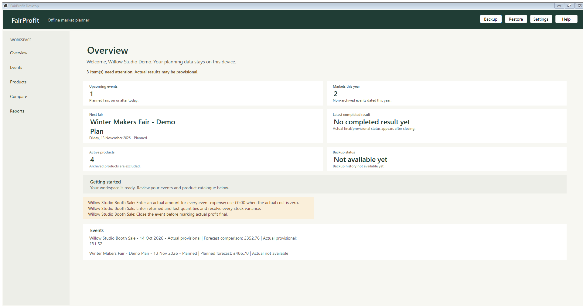The height and width of the screenshot is (306, 583).
Task: Click the 3 item(s) need attention notice
Action: coord(142,72)
